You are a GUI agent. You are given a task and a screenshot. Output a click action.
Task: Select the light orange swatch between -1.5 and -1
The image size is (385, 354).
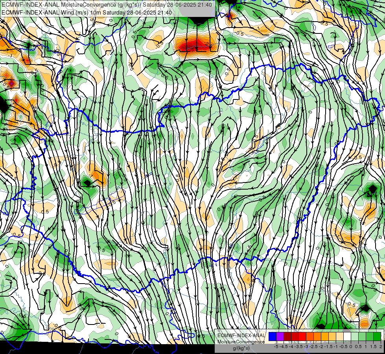tap(332, 337)
